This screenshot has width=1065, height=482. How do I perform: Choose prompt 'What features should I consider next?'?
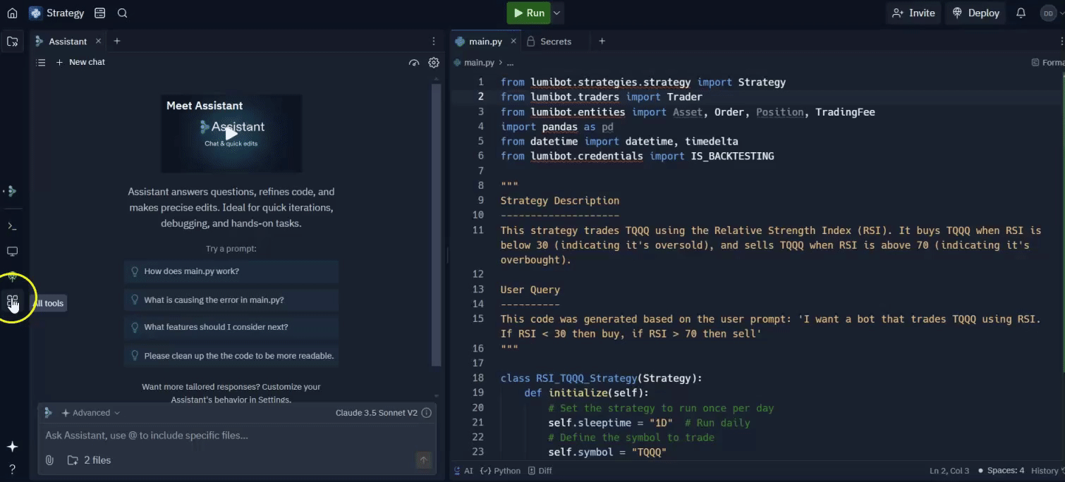coord(231,327)
